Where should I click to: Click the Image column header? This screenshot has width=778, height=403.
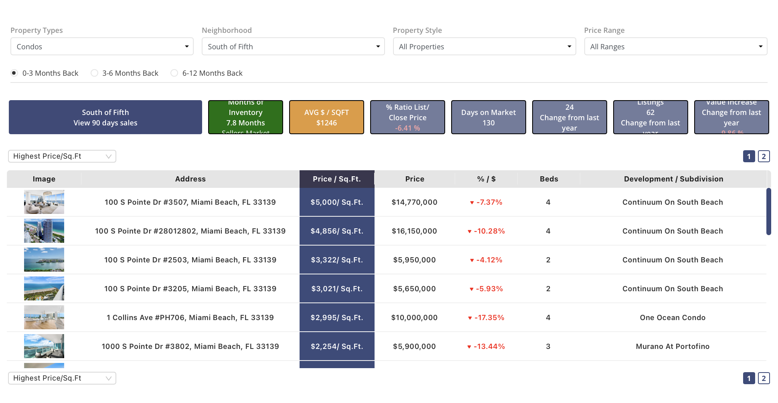[x=44, y=179]
